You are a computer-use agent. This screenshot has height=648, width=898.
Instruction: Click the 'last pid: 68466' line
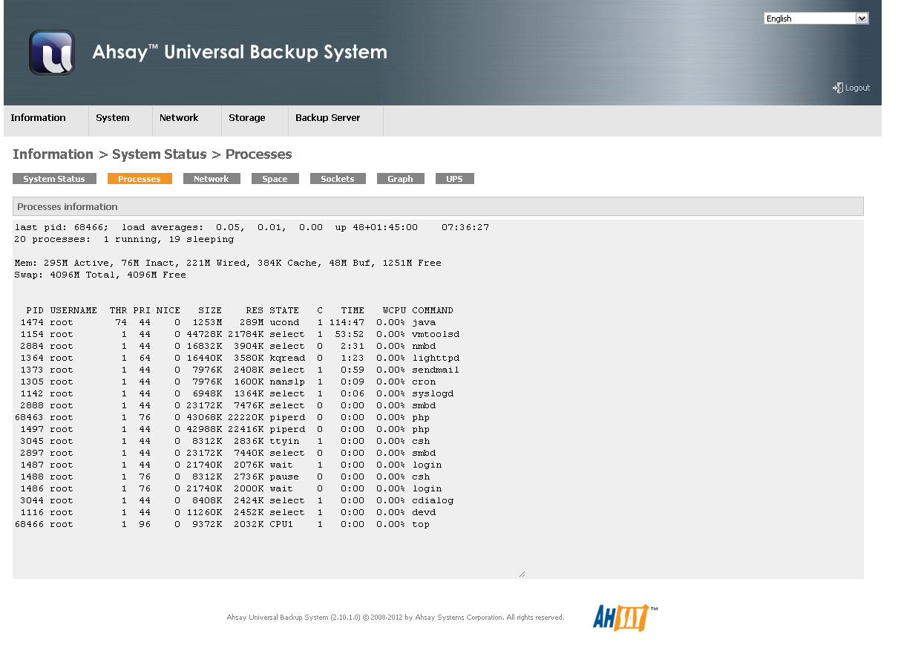coord(252,227)
